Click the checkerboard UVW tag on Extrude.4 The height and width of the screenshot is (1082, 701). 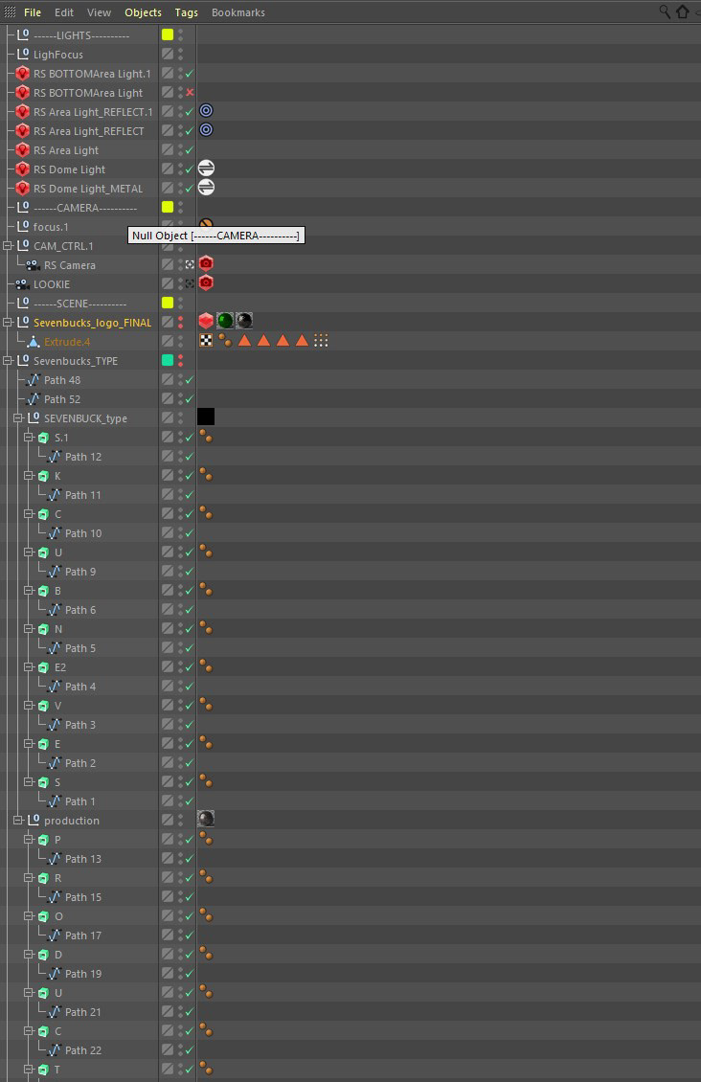(x=206, y=340)
